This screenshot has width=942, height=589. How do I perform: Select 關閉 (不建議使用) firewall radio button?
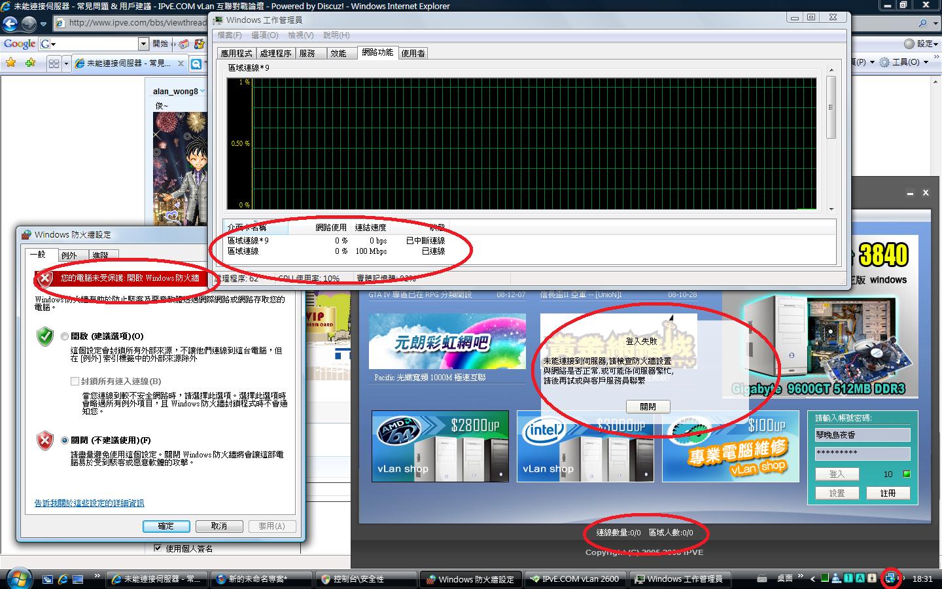tap(64, 440)
